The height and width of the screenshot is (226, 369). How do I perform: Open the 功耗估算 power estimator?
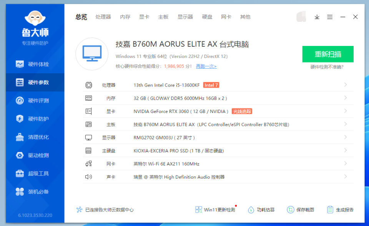click(261, 210)
